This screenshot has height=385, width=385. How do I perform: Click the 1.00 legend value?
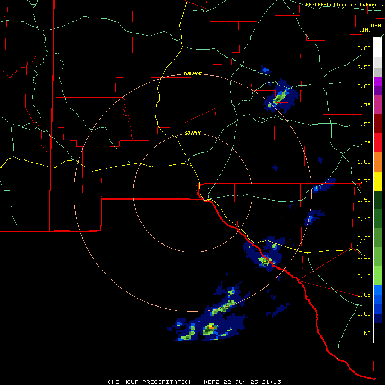pos(364,162)
